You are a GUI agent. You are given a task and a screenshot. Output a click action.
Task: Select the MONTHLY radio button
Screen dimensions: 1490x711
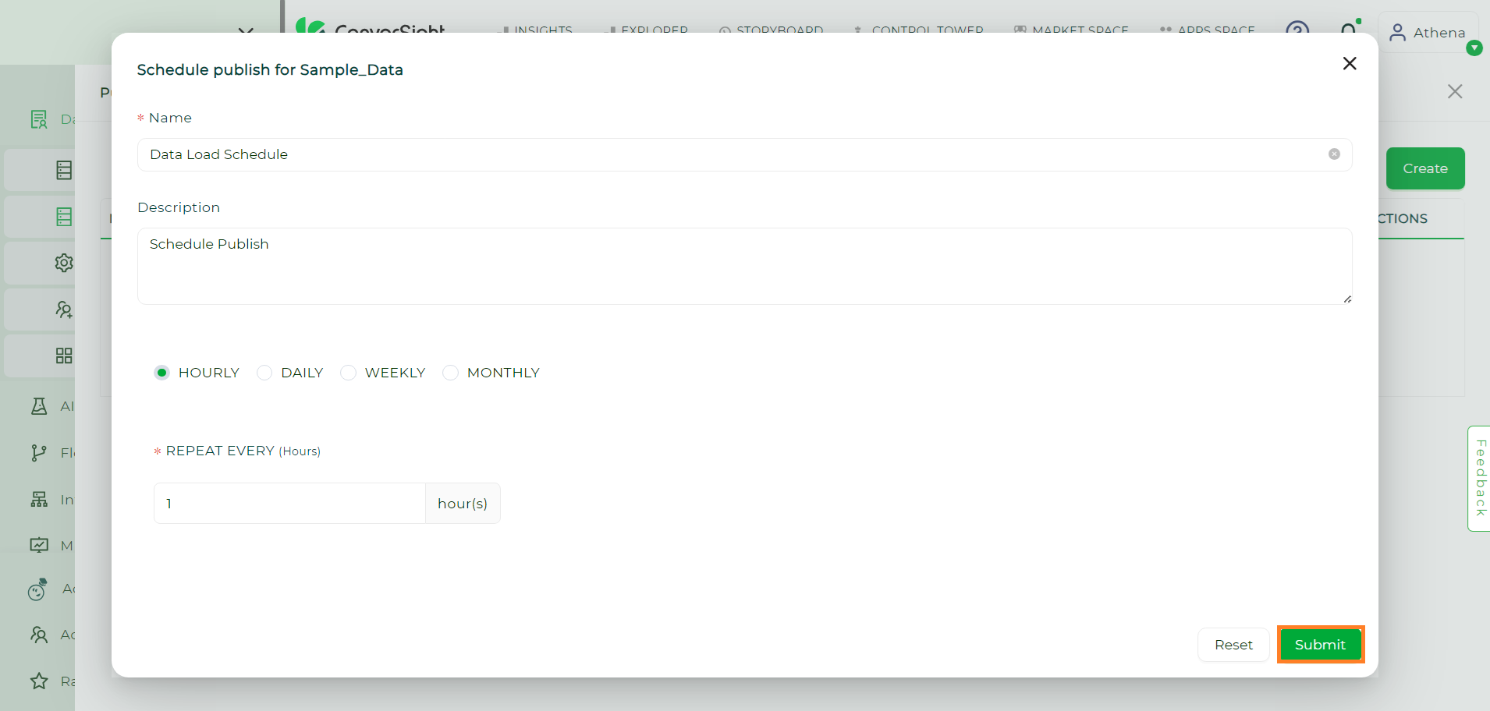click(x=450, y=373)
